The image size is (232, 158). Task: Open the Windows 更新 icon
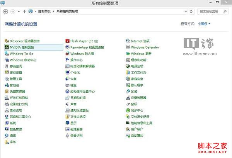(x=128, y=54)
